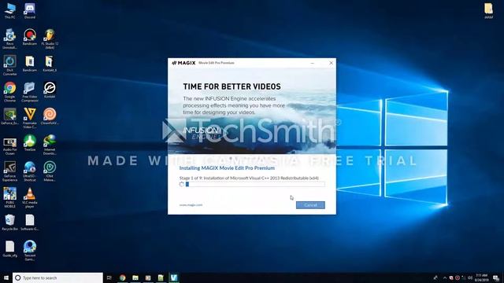Open the Action Center notifications icon
Image resolution: width=504 pixels, height=283 pixels.
tap(496, 277)
